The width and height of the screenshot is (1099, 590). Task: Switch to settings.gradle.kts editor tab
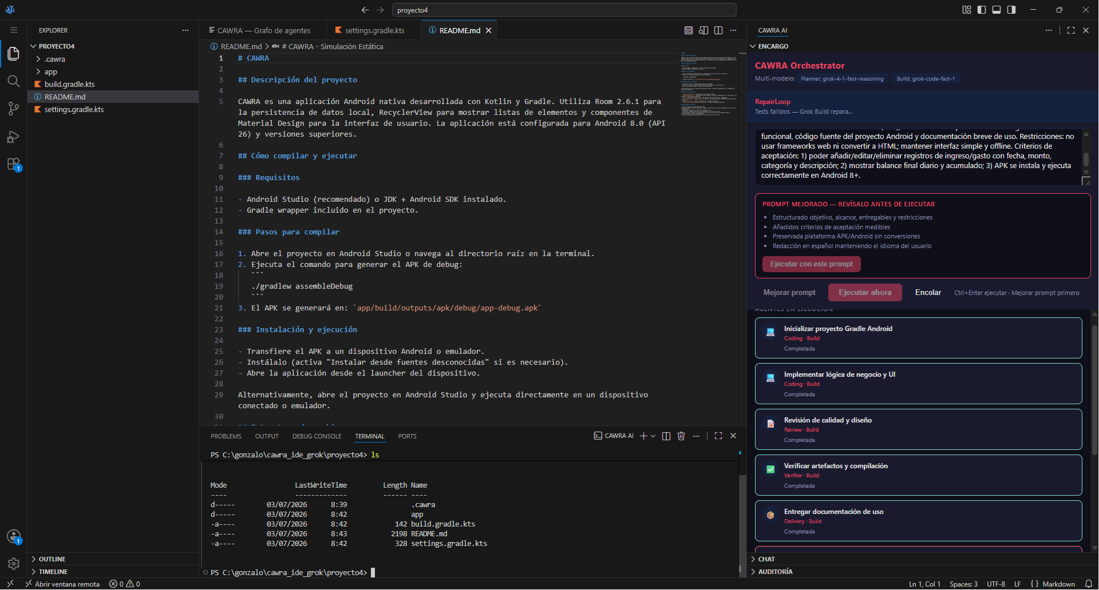(374, 30)
